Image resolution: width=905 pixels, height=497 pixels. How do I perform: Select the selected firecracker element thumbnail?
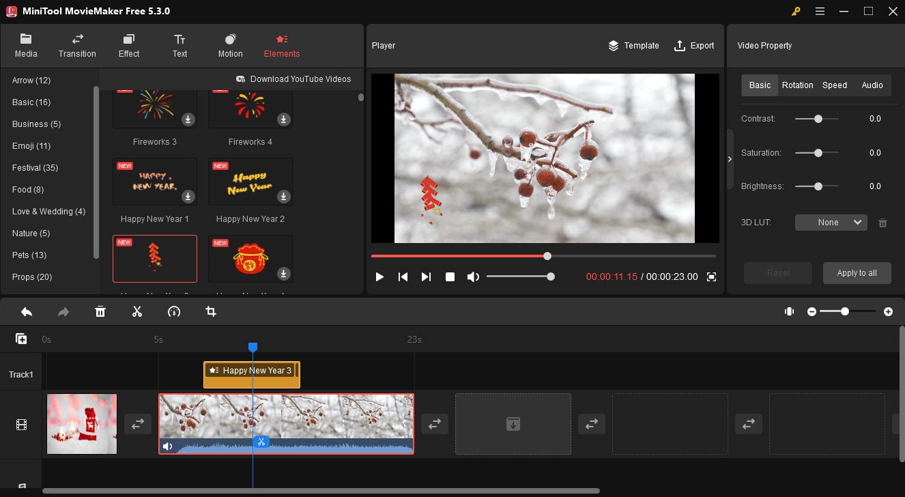pos(155,259)
